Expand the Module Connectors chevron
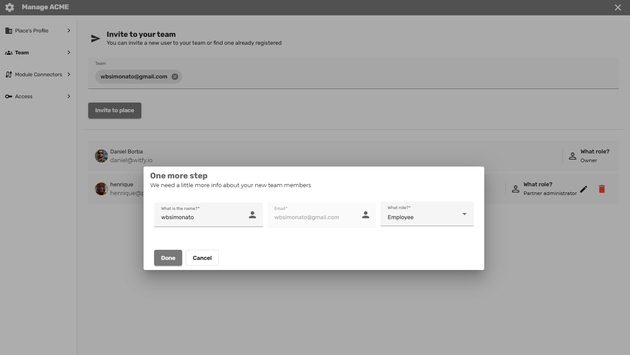This screenshot has height=355, width=630. [x=69, y=75]
